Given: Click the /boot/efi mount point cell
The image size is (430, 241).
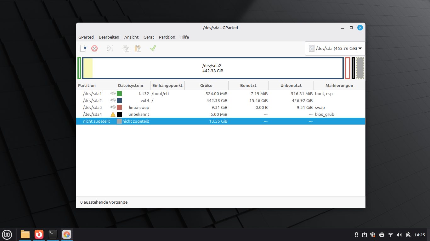Looking at the screenshot, I should (x=160, y=94).
